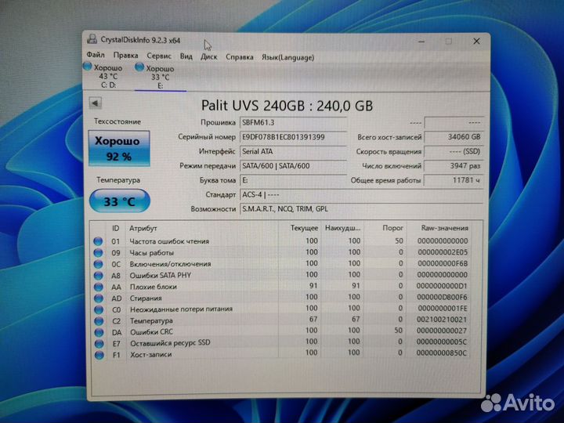564x423 pixels.
Task: Click the power-on hours value 11781 ч
Action: click(x=454, y=180)
